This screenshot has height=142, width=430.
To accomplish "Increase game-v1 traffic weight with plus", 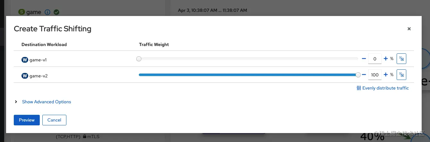I will coord(386,59).
